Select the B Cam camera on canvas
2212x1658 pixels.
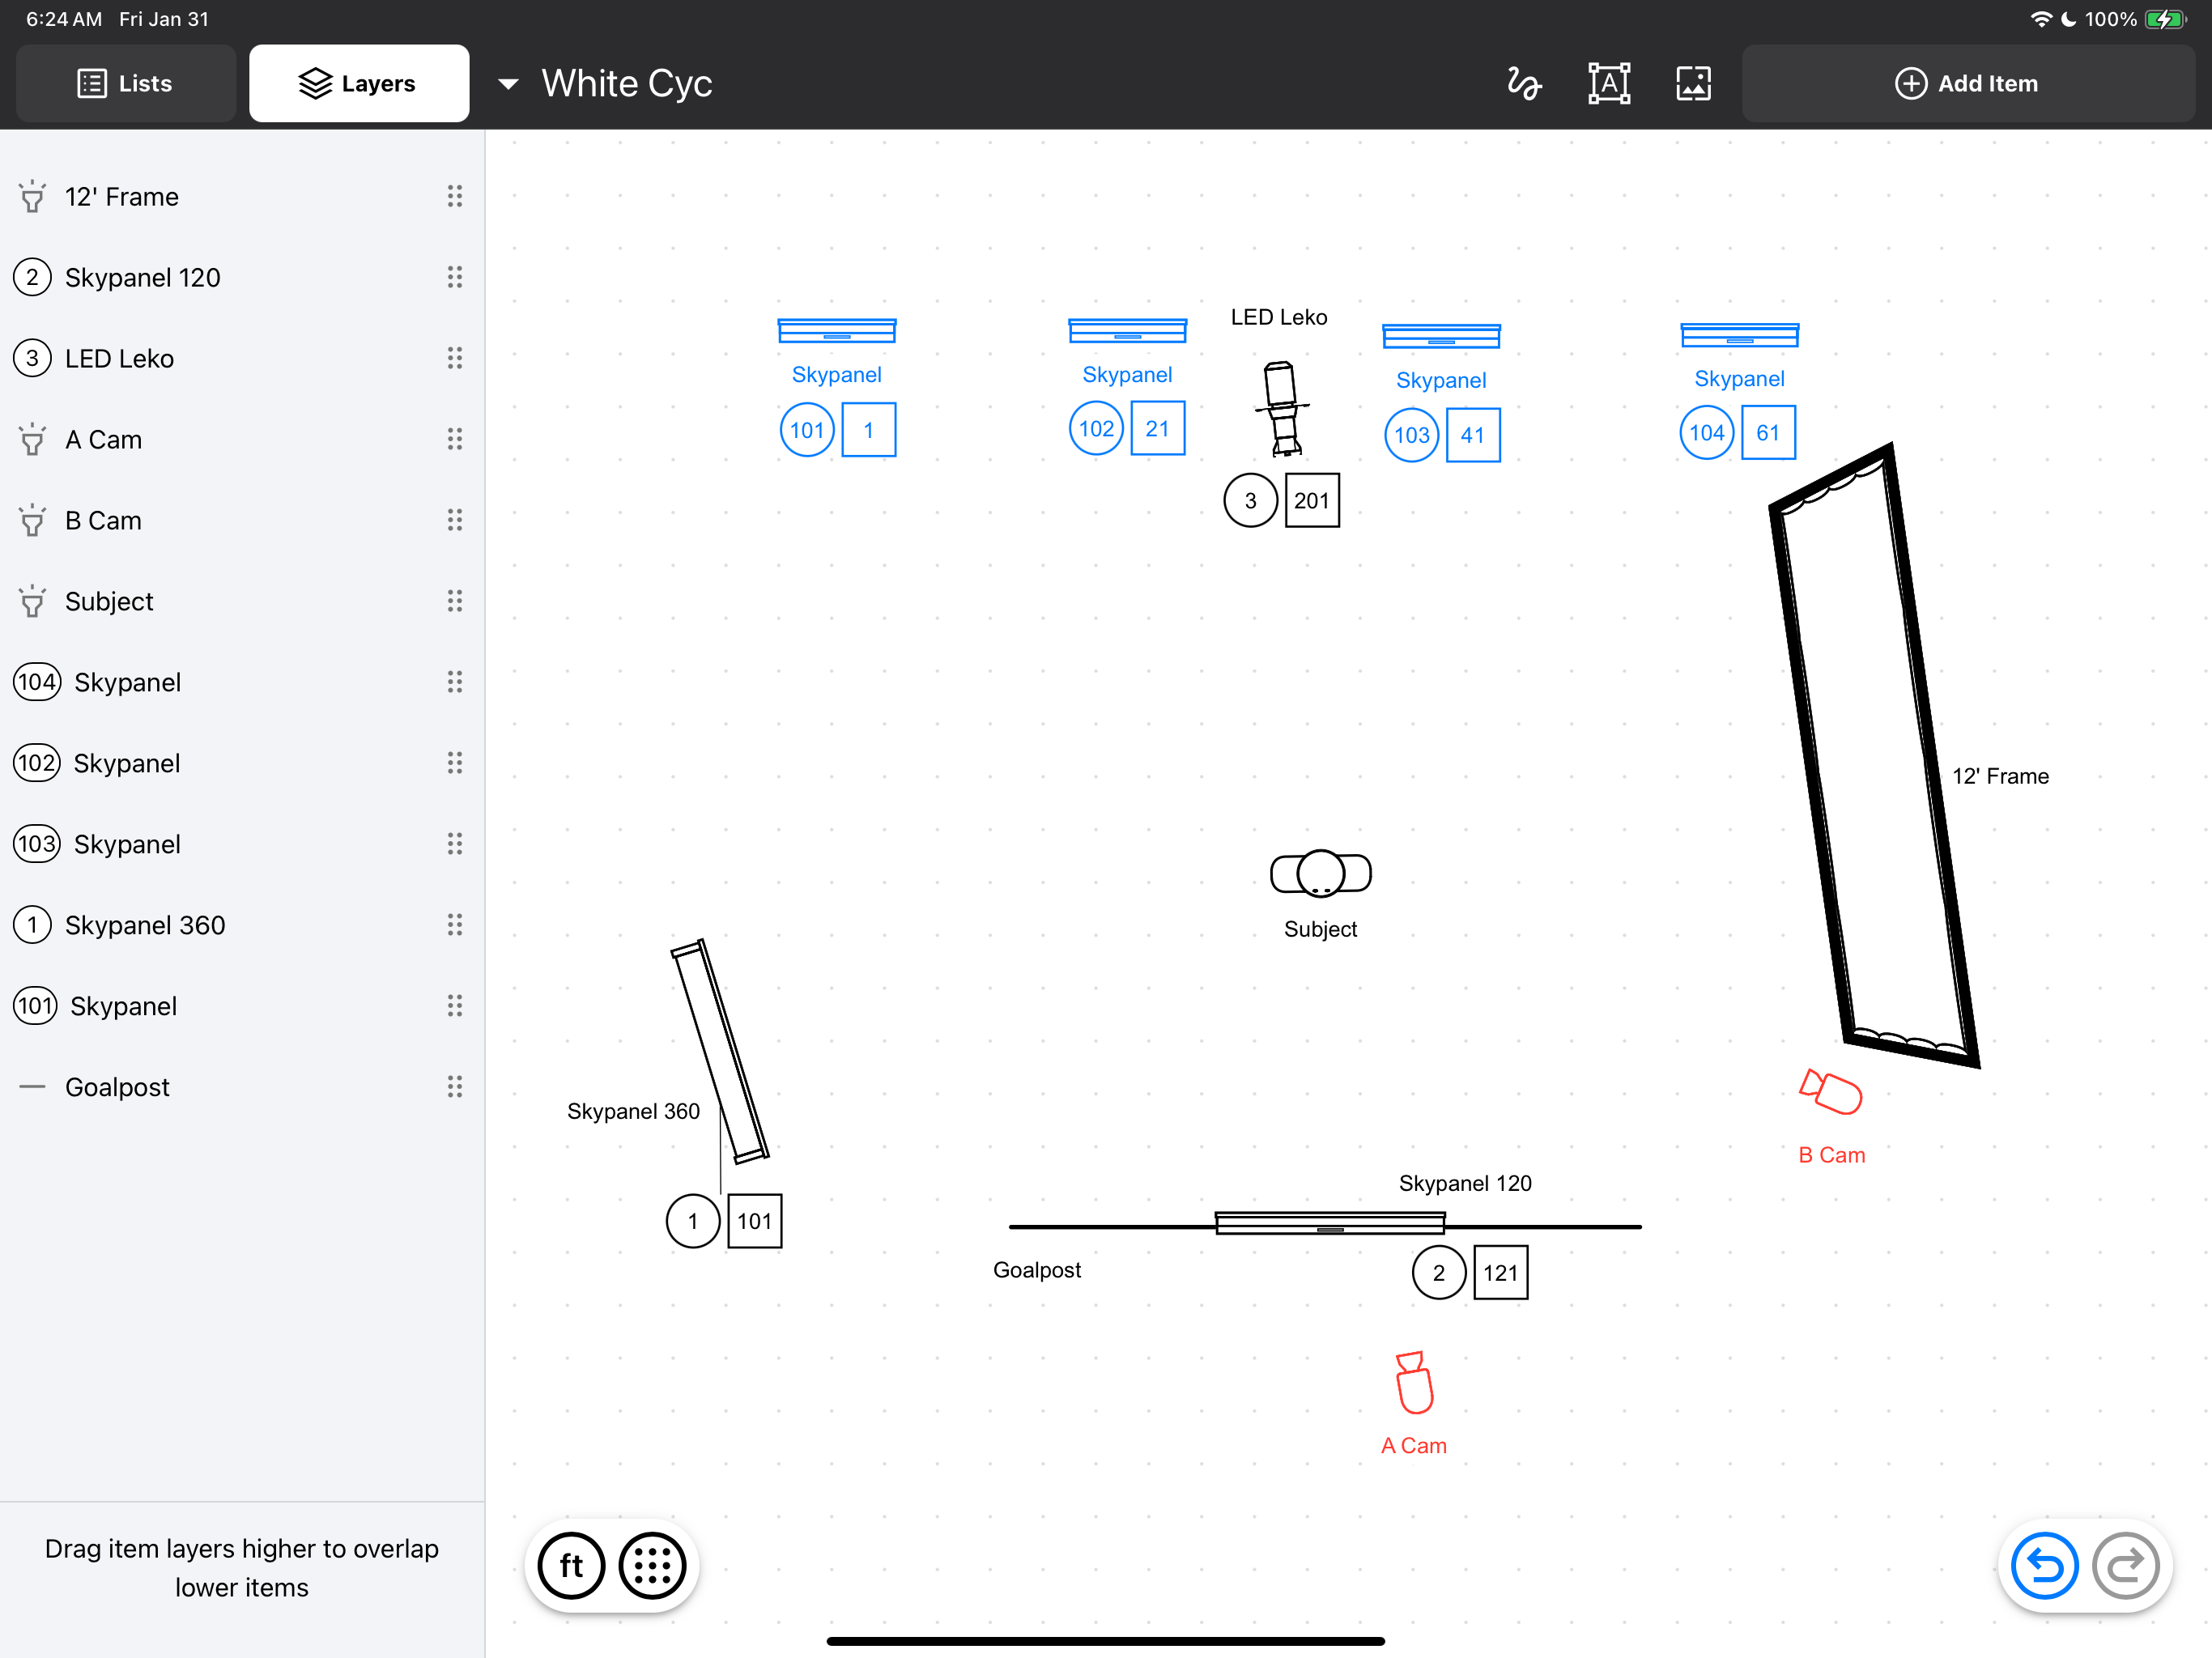pyautogui.click(x=1830, y=1091)
